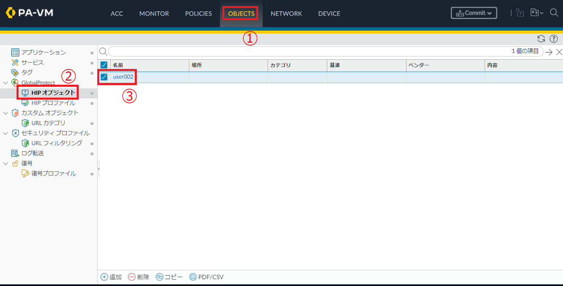Click the コピー clone button
Screen dimensions: 563x286
(x=169, y=277)
